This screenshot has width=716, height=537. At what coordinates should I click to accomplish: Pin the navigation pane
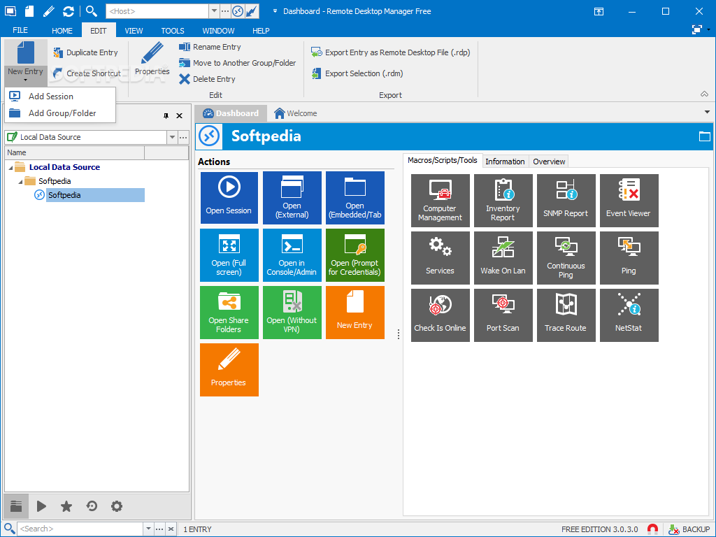tap(166, 115)
